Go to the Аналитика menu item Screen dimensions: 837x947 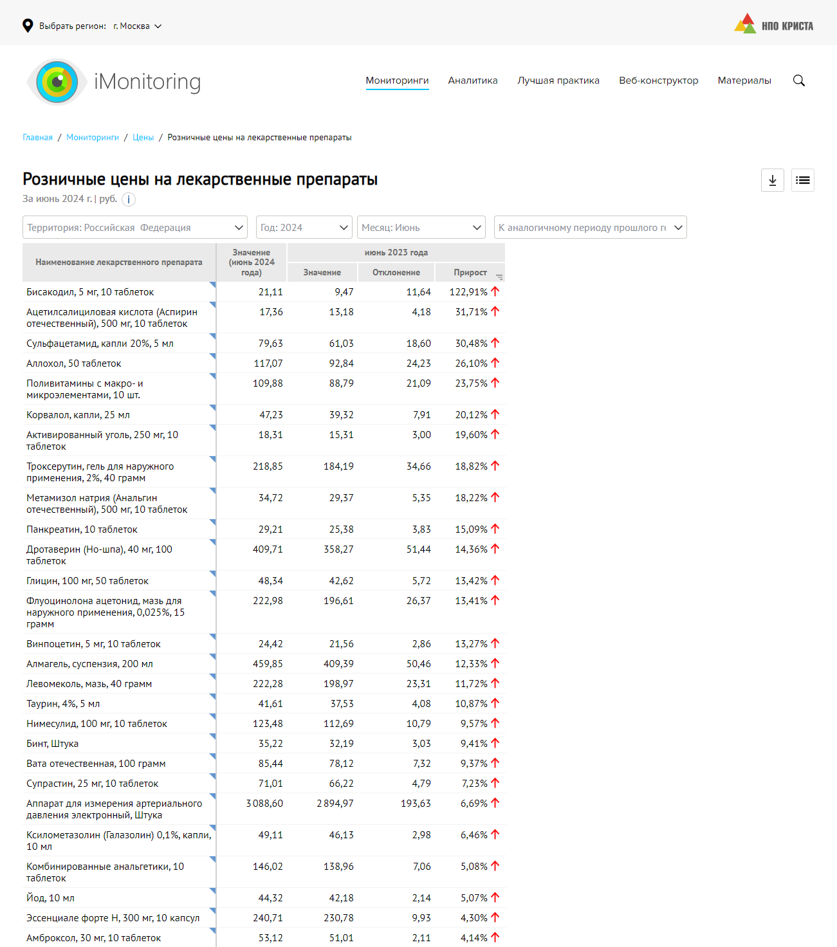click(x=473, y=80)
